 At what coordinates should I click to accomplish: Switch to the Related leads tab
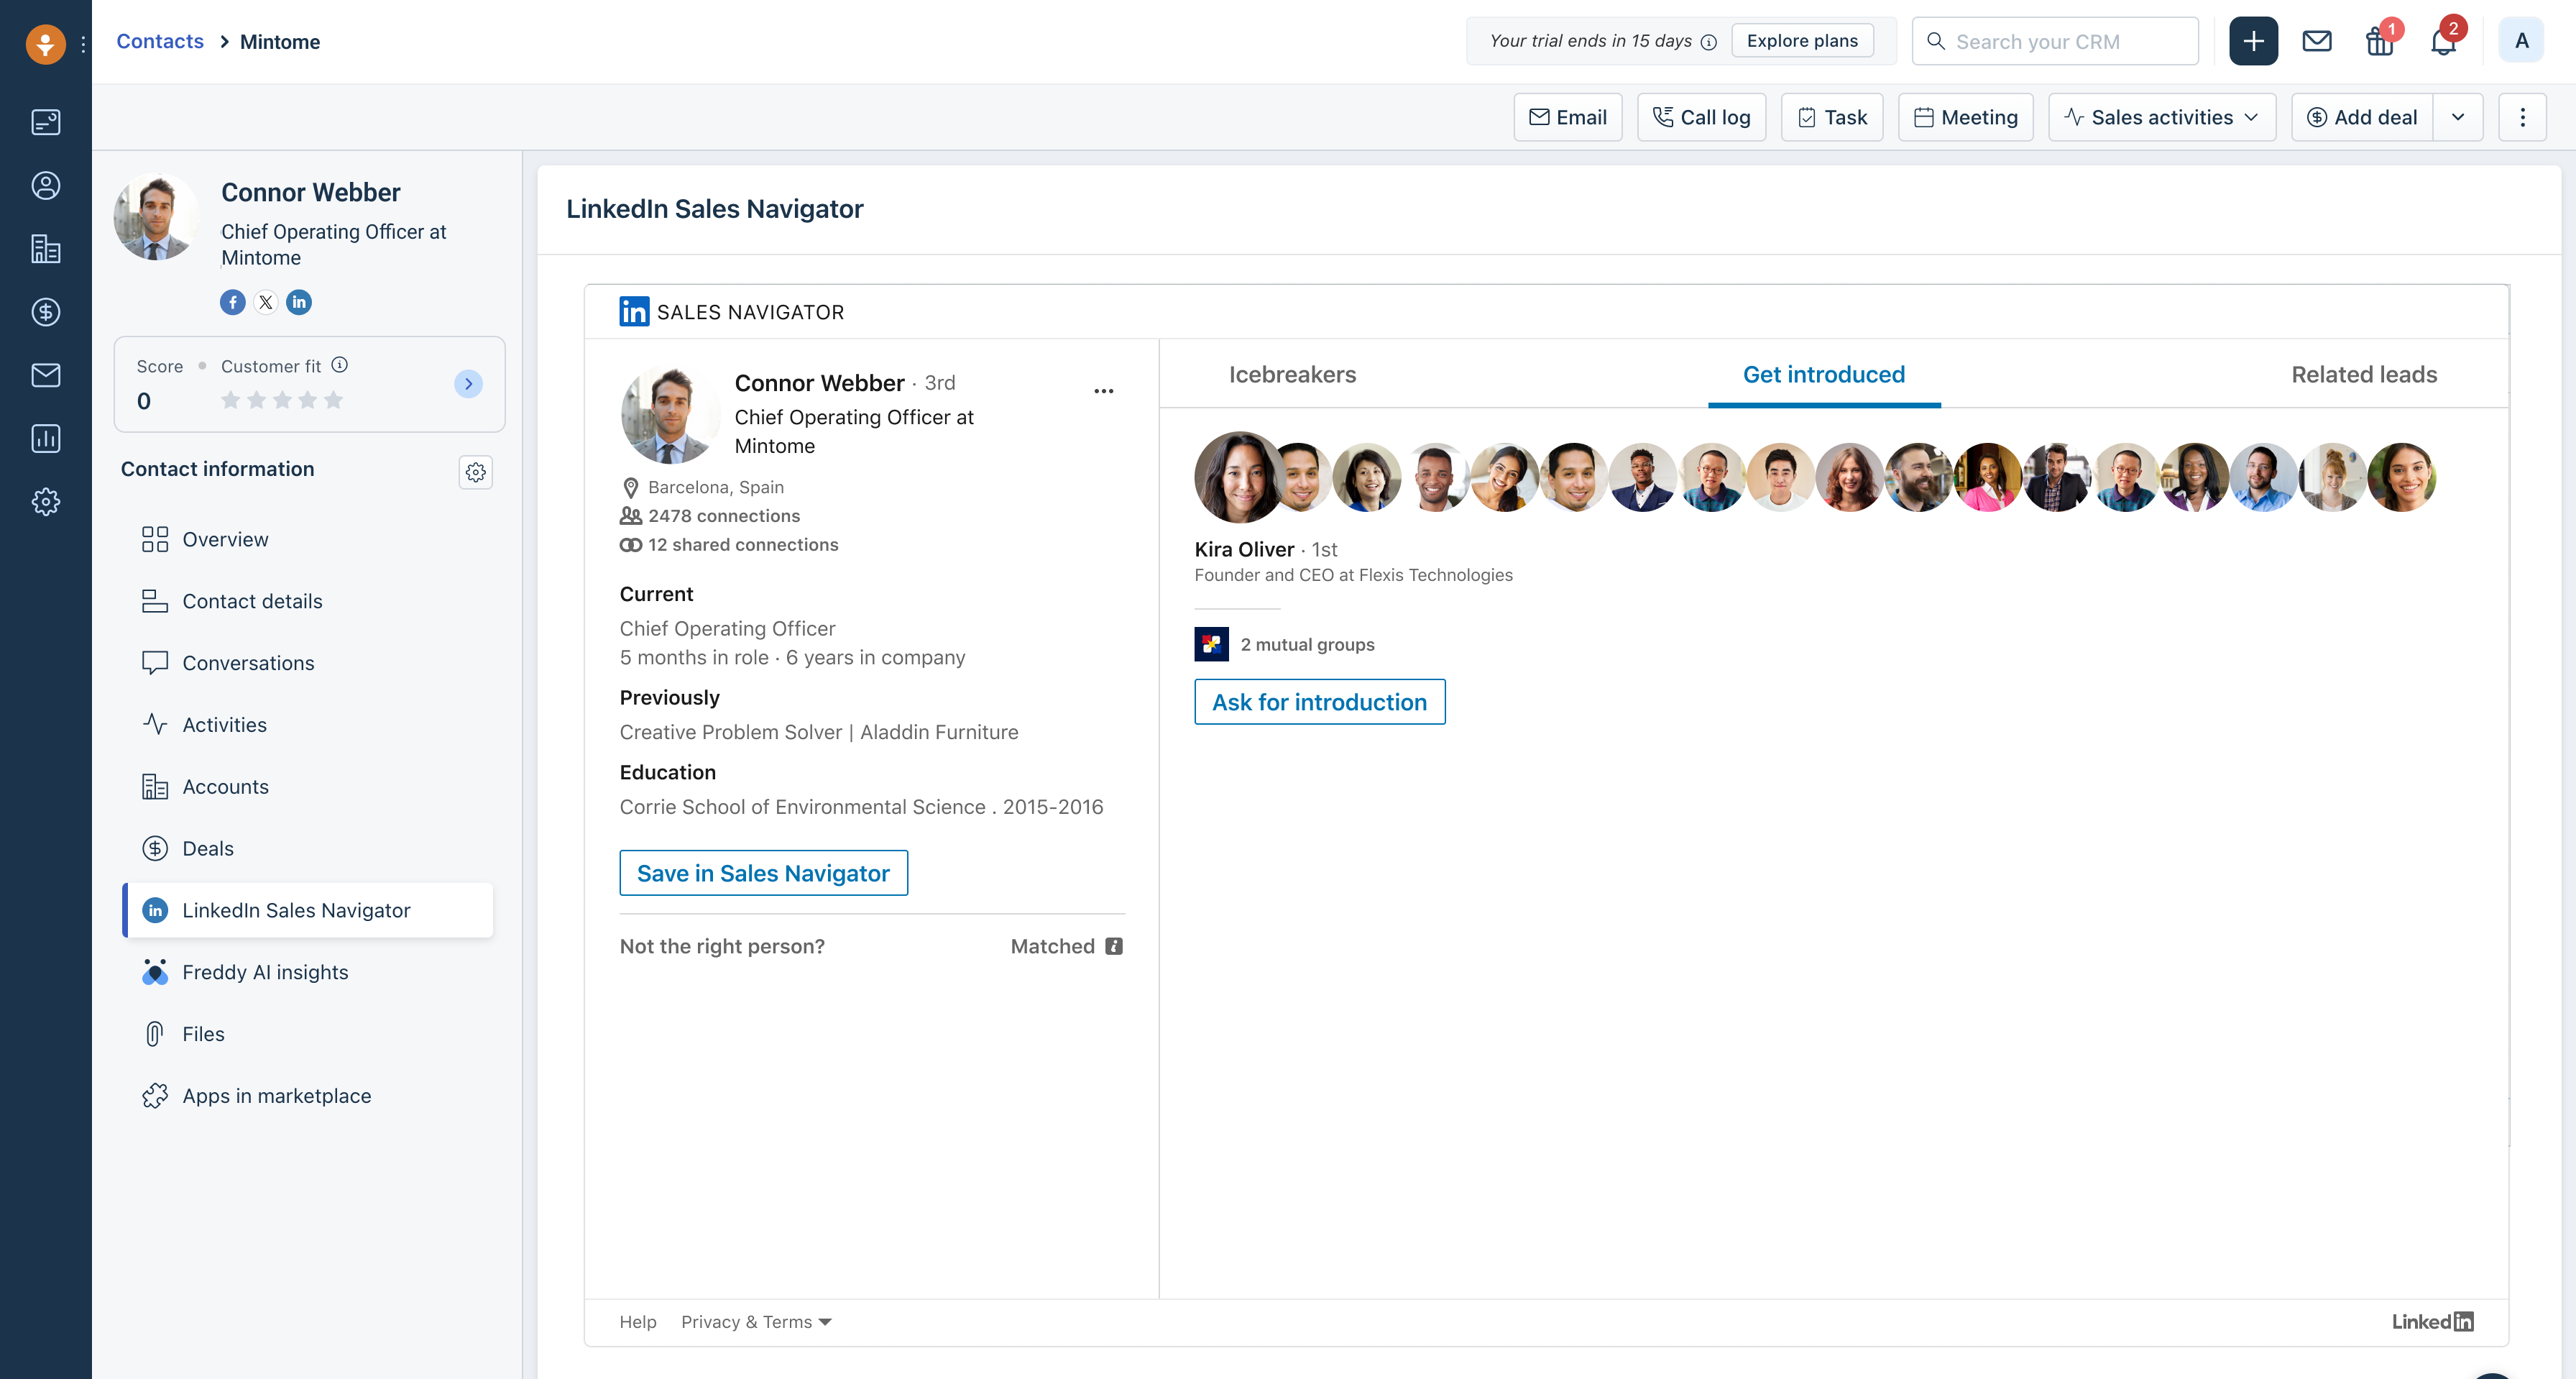point(2364,374)
